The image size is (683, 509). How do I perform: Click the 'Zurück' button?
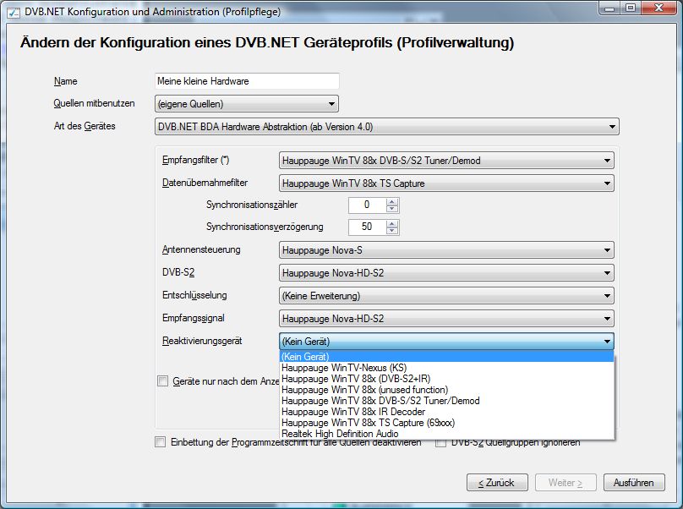click(497, 483)
